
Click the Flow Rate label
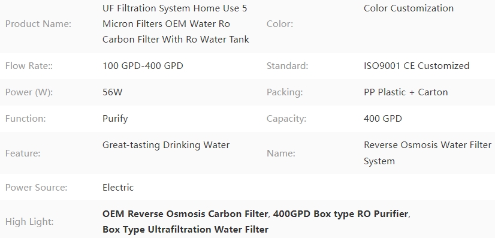29,66
